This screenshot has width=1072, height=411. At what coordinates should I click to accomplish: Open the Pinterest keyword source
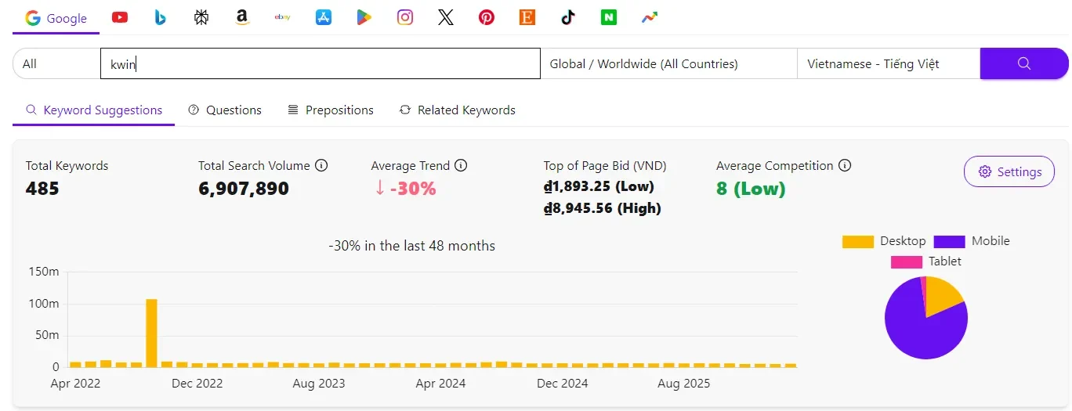click(x=487, y=17)
